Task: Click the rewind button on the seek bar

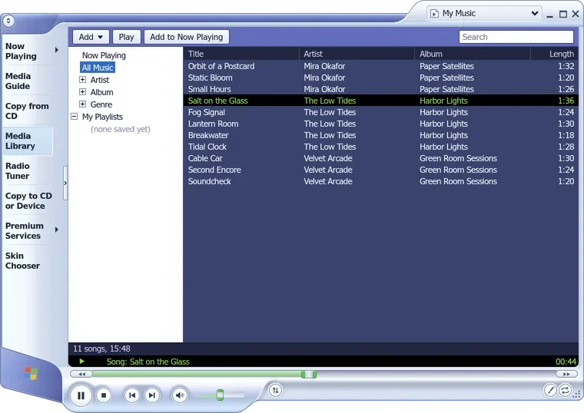Action: click(81, 374)
